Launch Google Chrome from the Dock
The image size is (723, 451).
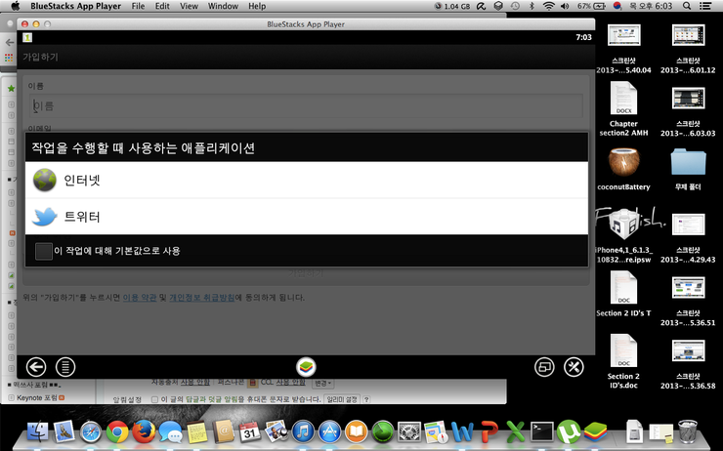click(117, 432)
